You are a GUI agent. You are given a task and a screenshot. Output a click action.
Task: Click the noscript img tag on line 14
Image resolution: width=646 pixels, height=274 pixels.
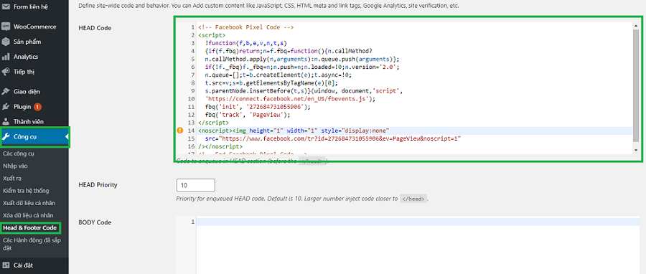(294, 131)
